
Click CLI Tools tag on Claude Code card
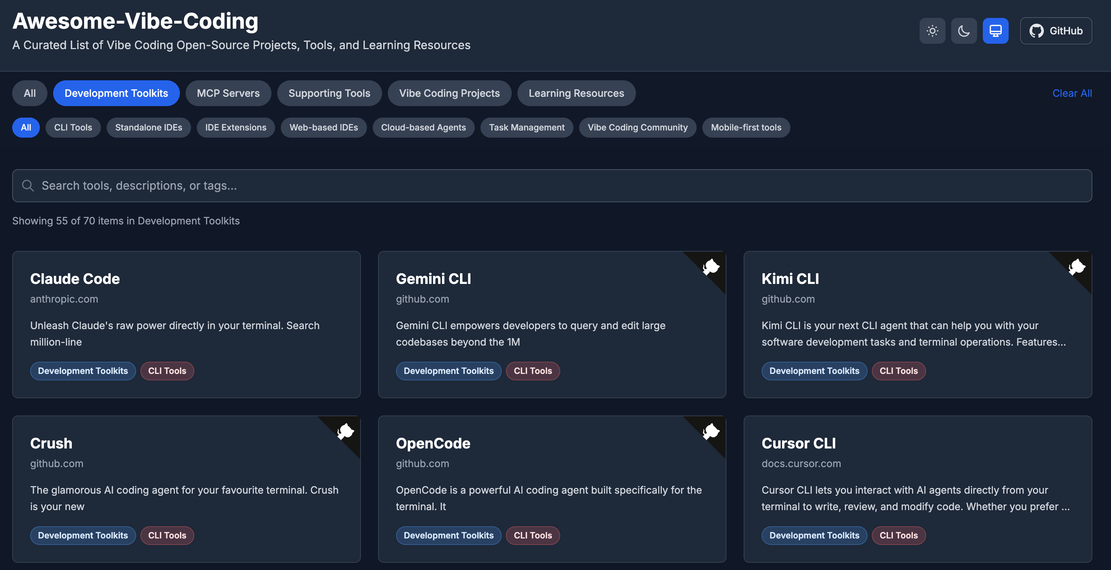(x=167, y=371)
